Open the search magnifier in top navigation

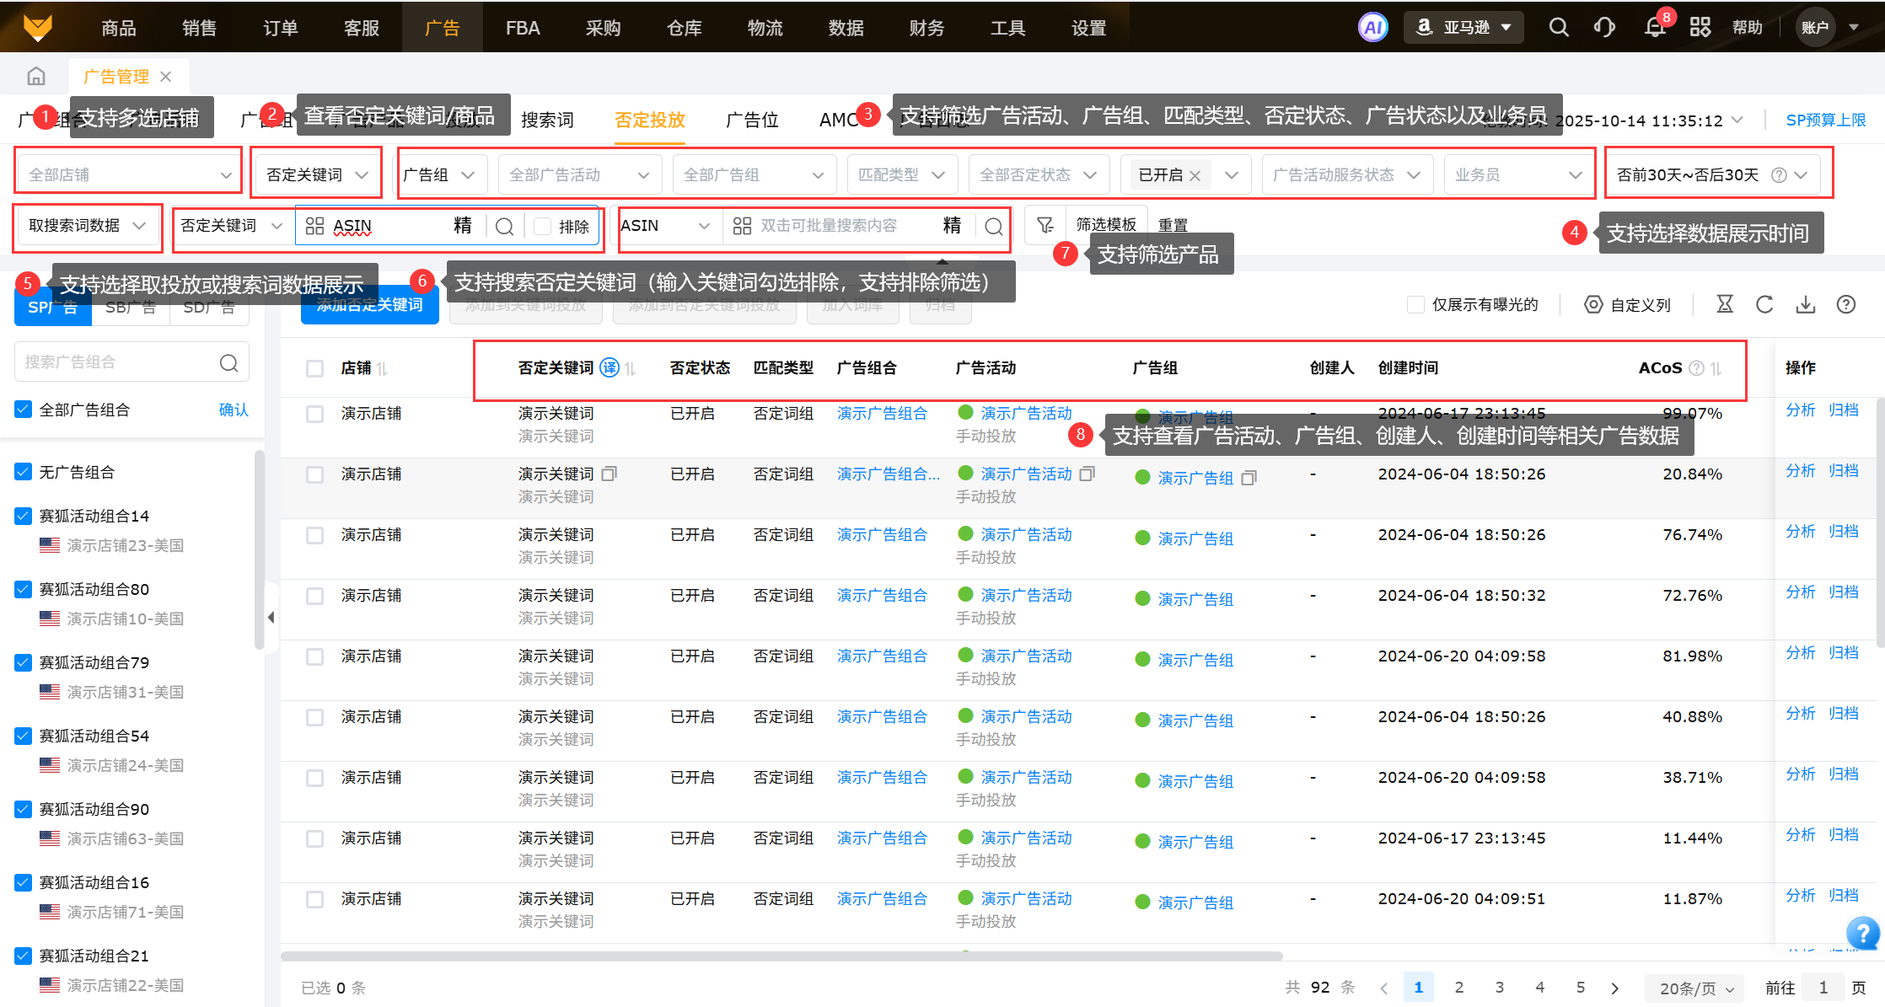click(x=1559, y=28)
